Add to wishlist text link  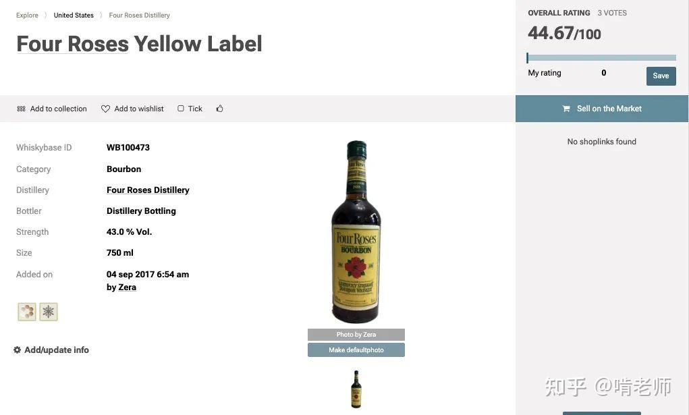(139, 109)
